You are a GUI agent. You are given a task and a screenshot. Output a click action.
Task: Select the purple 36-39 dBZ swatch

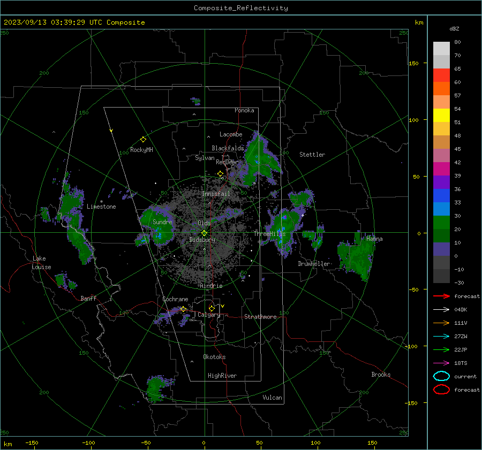441,182
